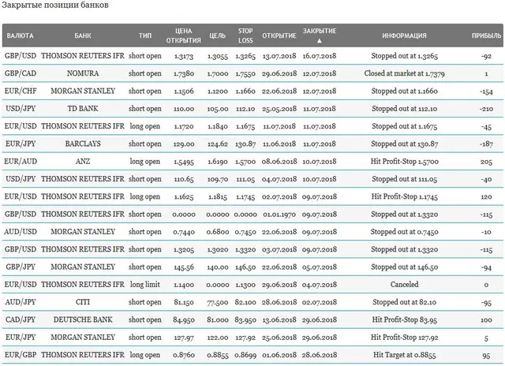Click EUR/AUD currency cell
This screenshot has width=505, height=366.
[21, 161]
